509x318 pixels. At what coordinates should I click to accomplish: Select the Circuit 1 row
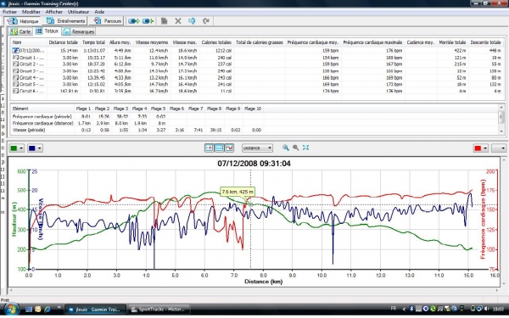tap(257, 58)
